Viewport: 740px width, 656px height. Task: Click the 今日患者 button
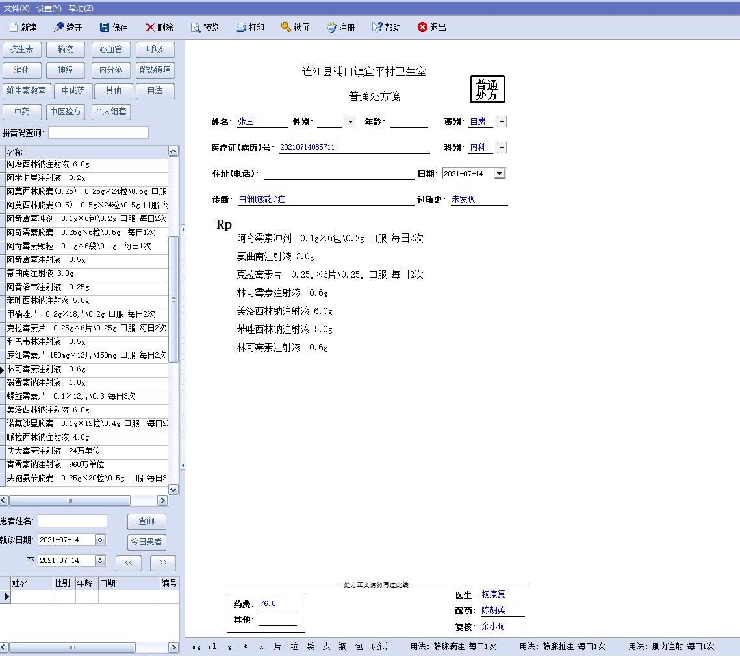tap(146, 542)
